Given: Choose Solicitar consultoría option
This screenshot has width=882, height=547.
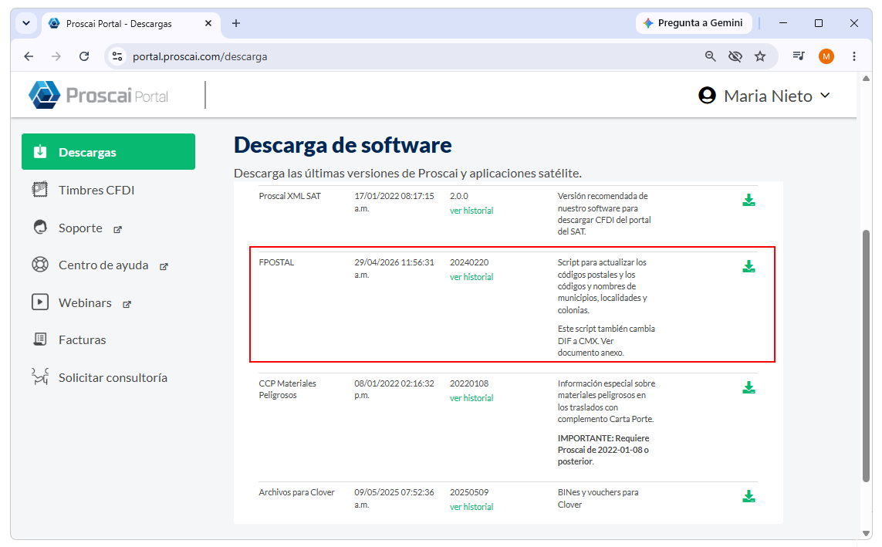Looking at the screenshot, I should (113, 378).
